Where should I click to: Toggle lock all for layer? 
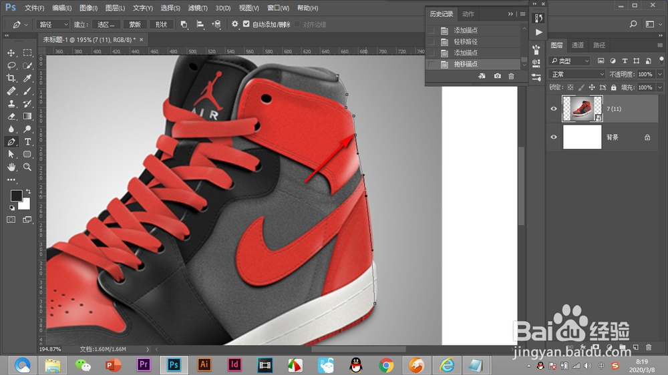point(613,87)
